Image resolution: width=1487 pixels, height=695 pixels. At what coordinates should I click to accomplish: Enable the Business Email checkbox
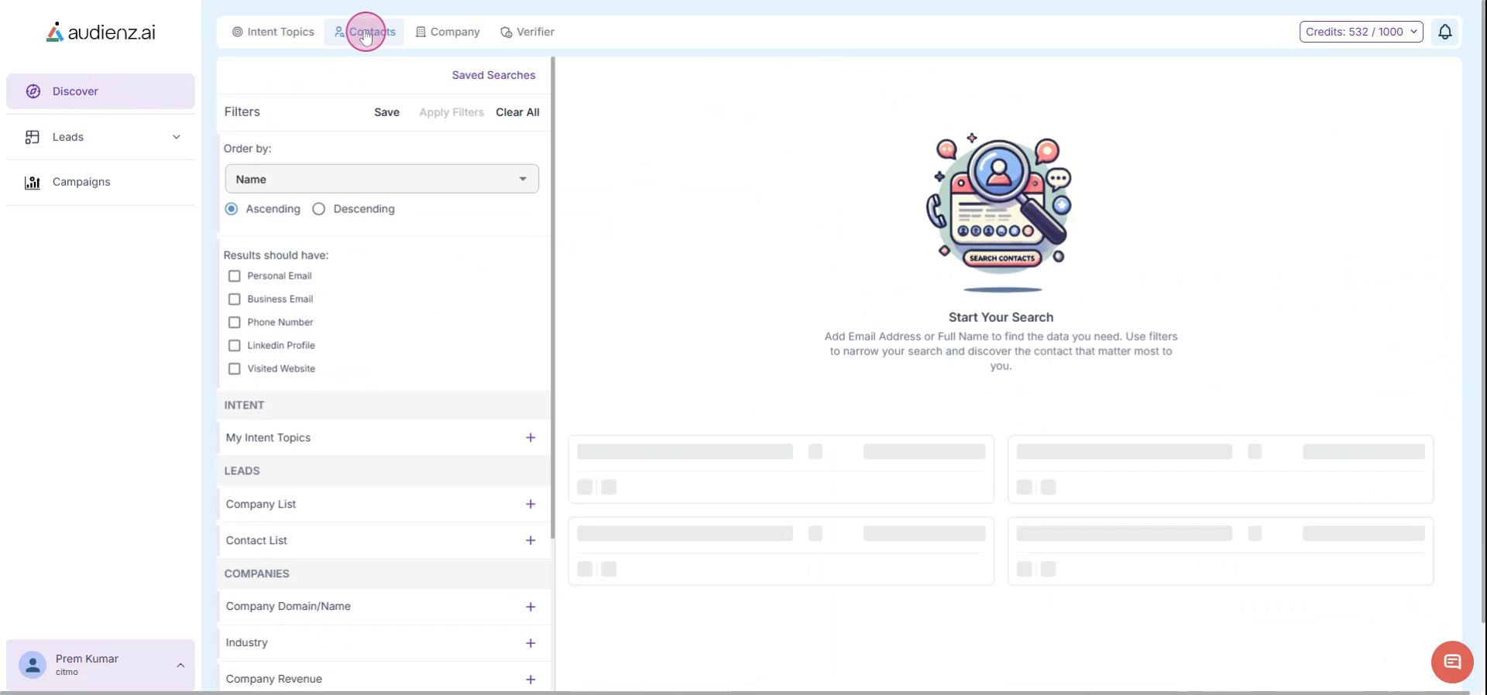coord(235,300)
